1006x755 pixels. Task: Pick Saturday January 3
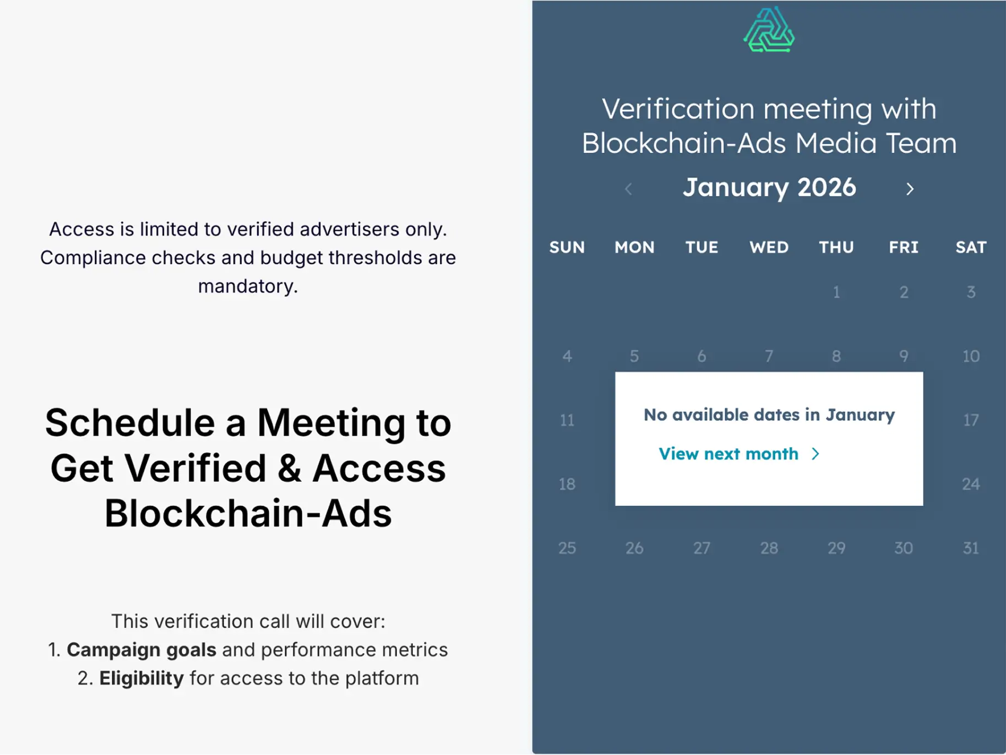tap(971, 292)
